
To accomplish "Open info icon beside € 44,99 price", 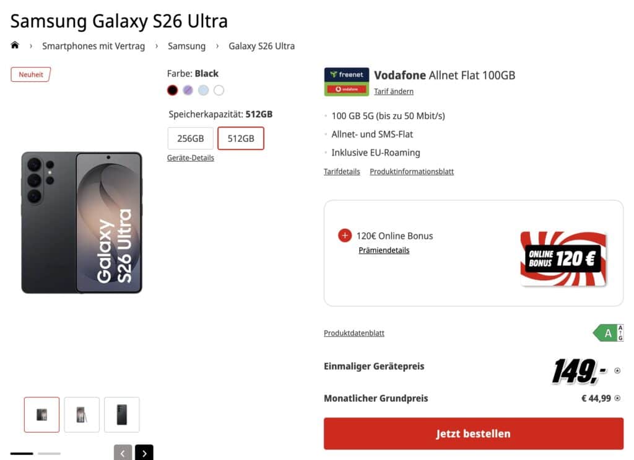I will (x=617, y=399).
